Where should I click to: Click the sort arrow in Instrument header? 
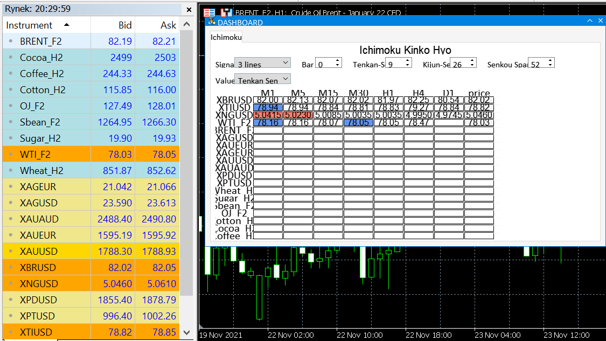pos(66,25)
